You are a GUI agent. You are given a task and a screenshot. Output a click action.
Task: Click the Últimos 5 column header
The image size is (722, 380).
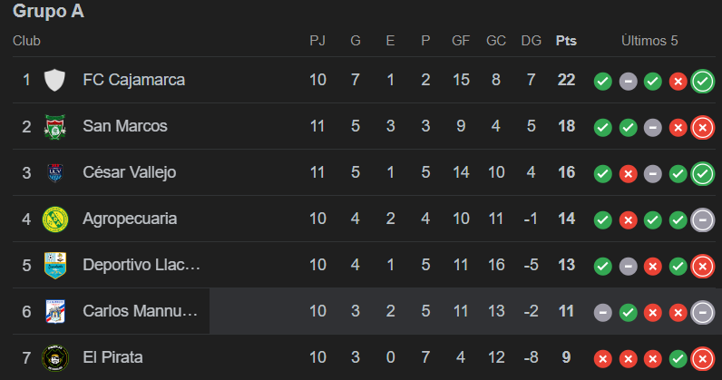[649, 41]
